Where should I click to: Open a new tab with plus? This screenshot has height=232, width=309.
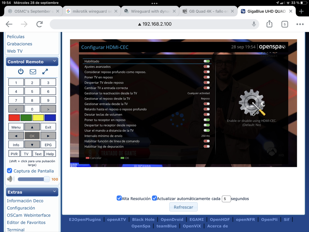pos(301,11)
